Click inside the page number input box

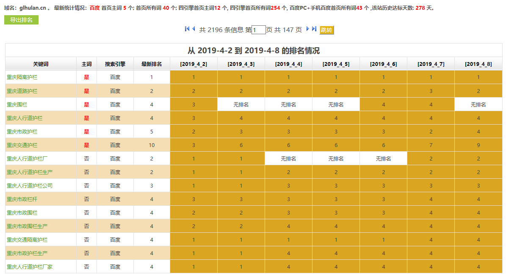tap(258, 30)
